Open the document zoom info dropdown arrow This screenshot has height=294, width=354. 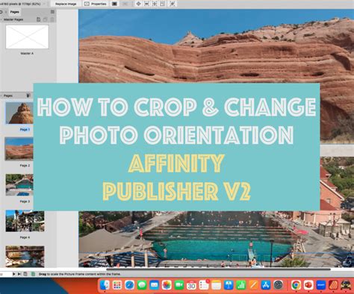[45, 4]
